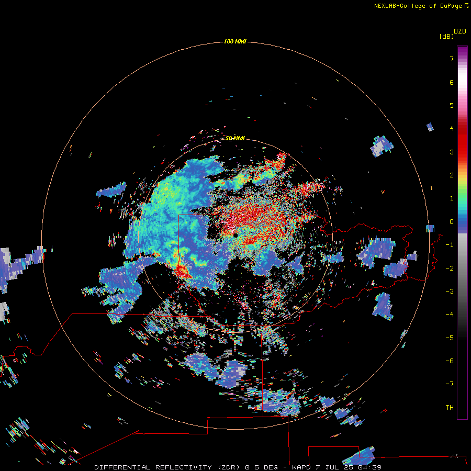The width and height of the screenshot is (471, 471).
Task: Click the -7 value on the color scale
Action: [450, 384]
